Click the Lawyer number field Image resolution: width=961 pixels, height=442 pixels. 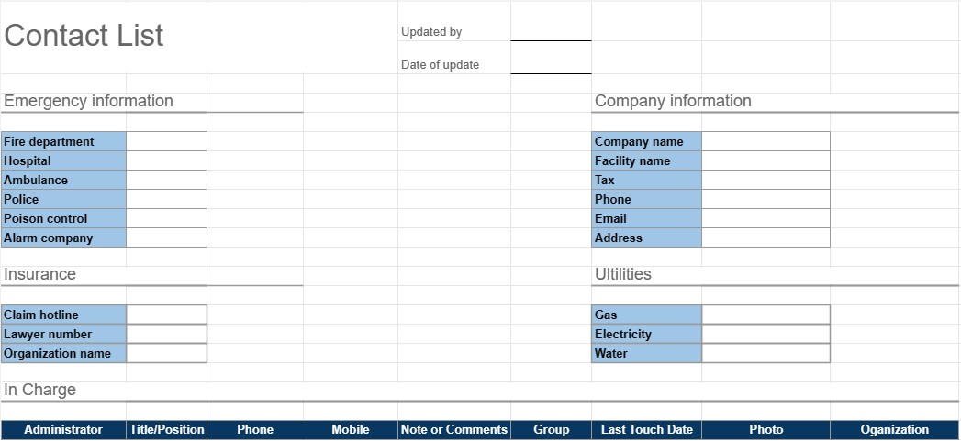click(166, 334)
